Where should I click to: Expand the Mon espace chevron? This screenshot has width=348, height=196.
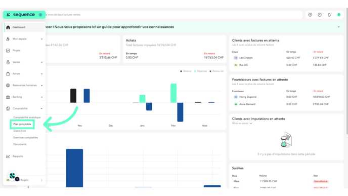pos(41,39)
